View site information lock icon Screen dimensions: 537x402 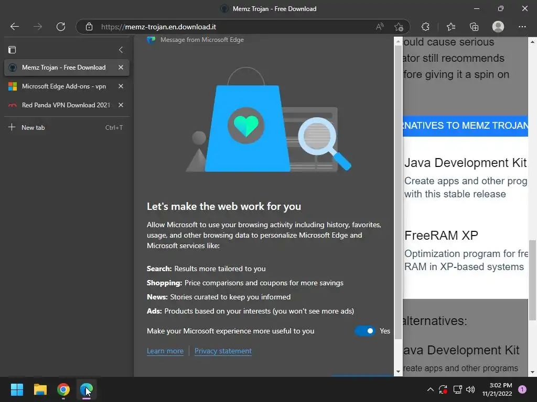89,27
